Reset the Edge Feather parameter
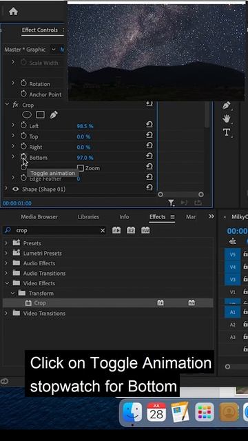 click(149, 177)
